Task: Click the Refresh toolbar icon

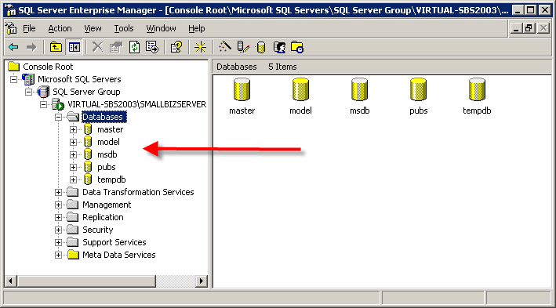Action: [x=134, y=47]
